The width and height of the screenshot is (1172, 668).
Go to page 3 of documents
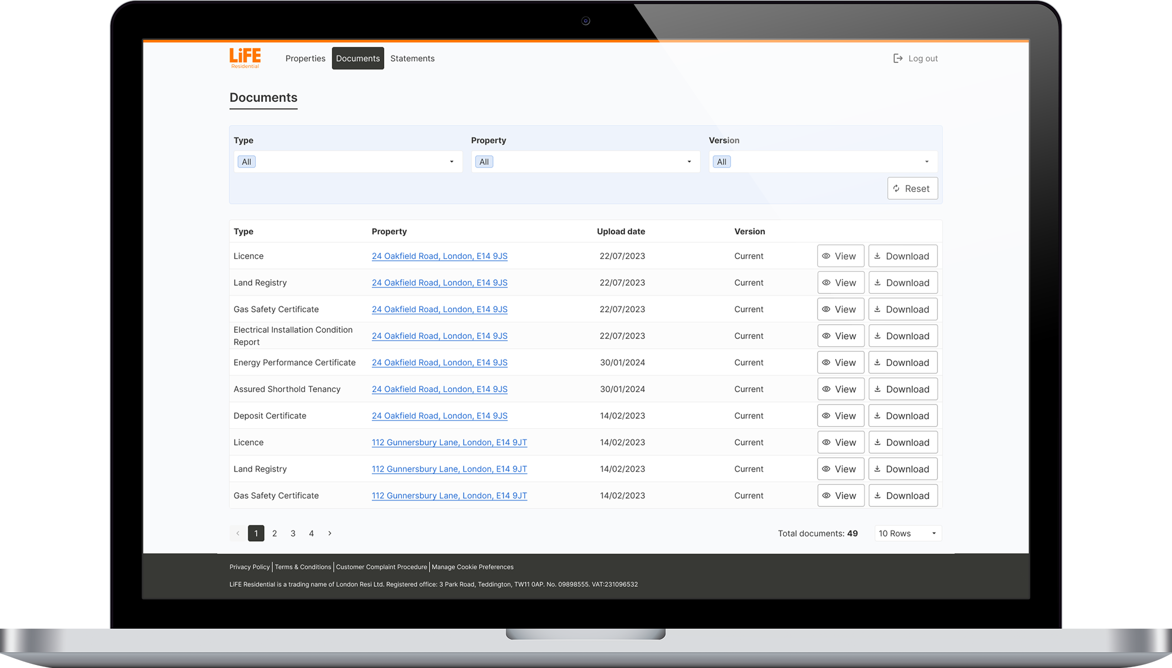pos(293,533)
